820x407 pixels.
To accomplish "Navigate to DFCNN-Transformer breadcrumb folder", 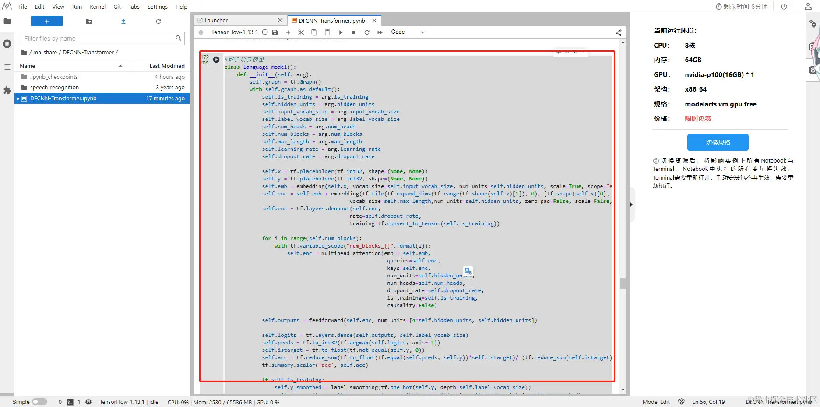I will 88,53.
